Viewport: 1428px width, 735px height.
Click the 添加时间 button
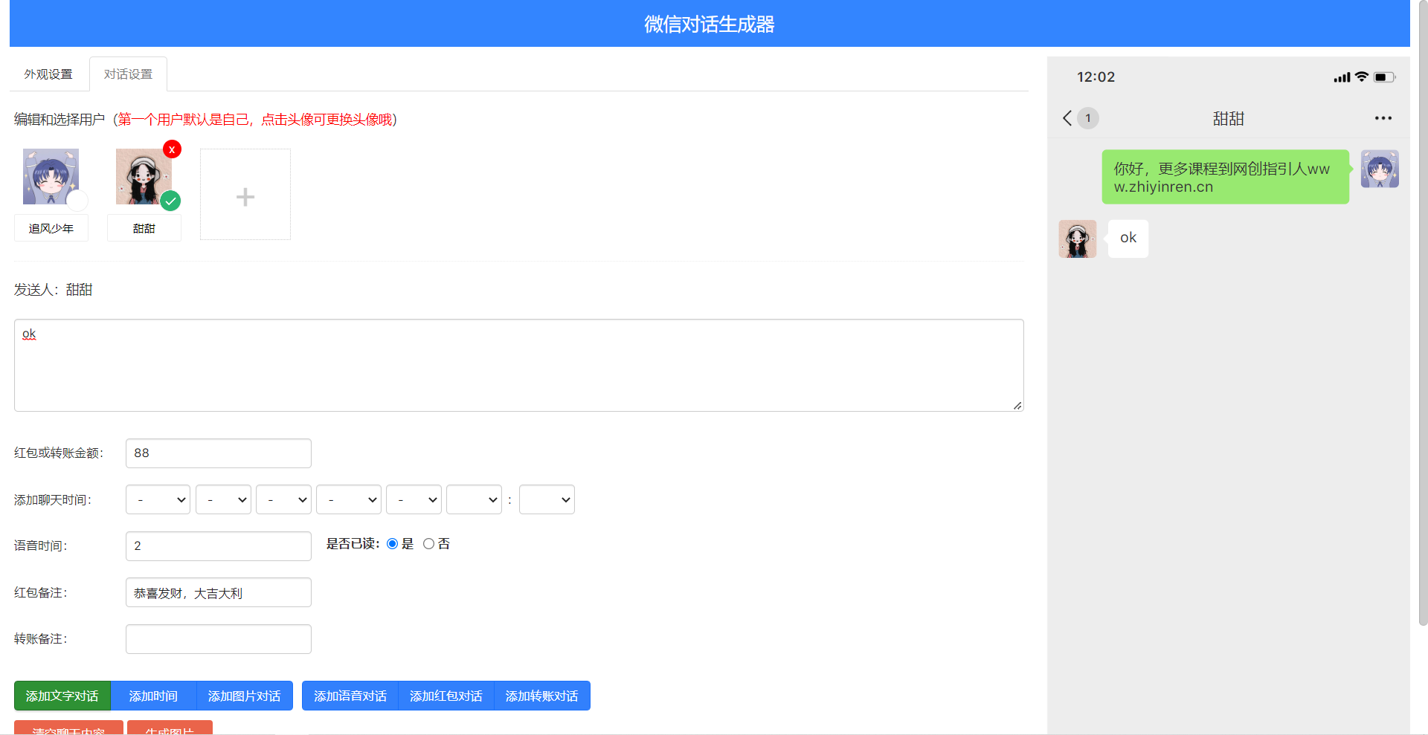click(x=153, y=696)
